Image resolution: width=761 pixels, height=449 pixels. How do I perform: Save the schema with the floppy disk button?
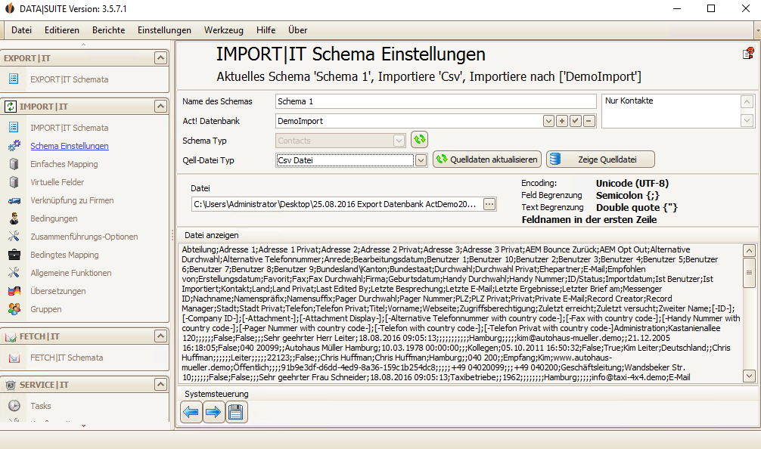(x=236, y=412)
